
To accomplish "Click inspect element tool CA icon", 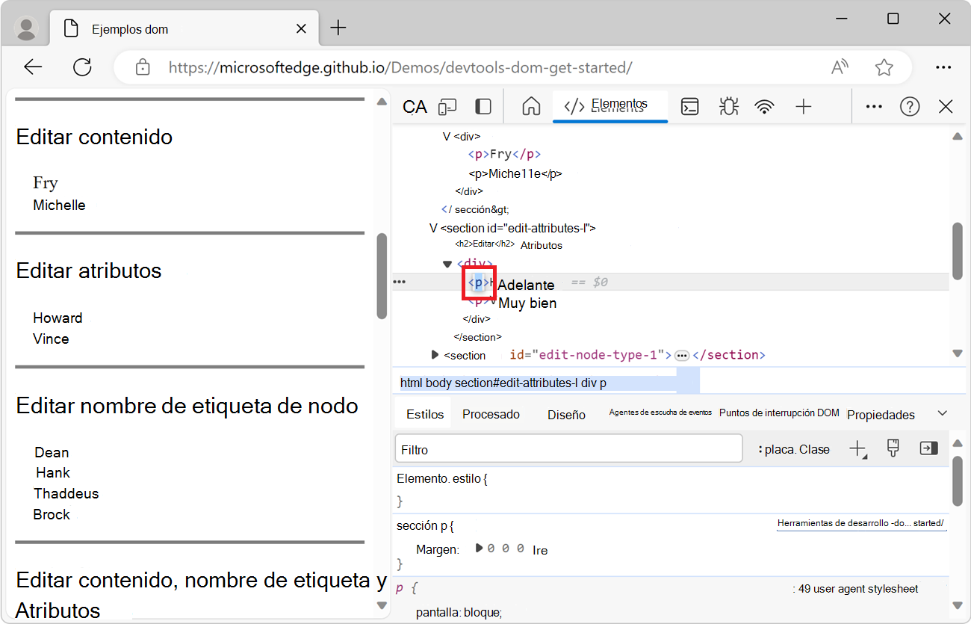I will (415, 107).
